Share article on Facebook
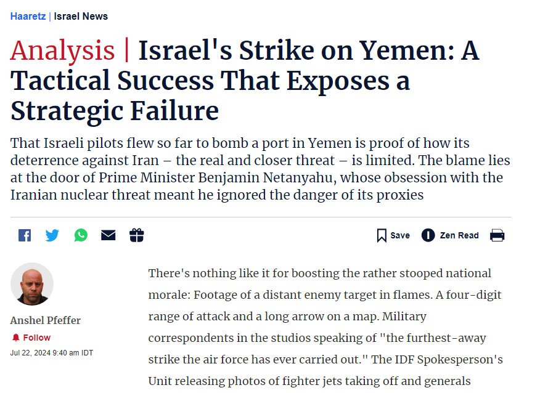 tap(25, 235)
